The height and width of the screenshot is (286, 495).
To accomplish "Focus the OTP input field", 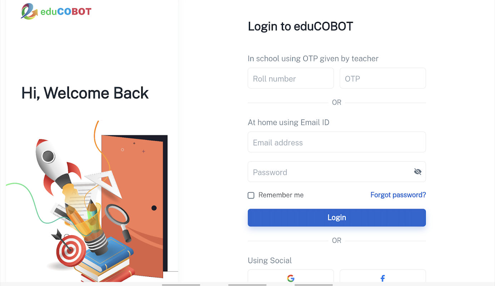I will point(382,78).
